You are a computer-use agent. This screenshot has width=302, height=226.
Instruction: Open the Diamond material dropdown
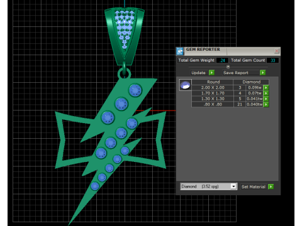tap(233, 186)
